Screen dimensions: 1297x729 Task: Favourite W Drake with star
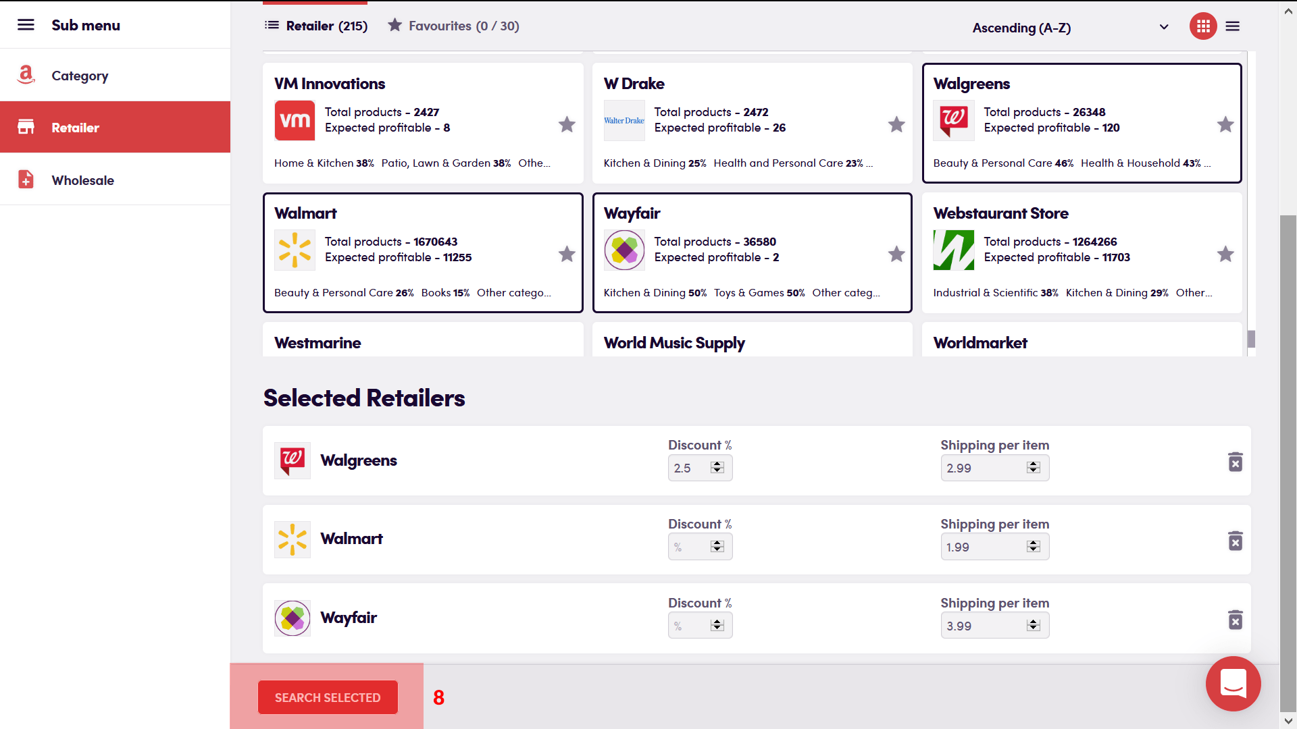coord(896,124)
